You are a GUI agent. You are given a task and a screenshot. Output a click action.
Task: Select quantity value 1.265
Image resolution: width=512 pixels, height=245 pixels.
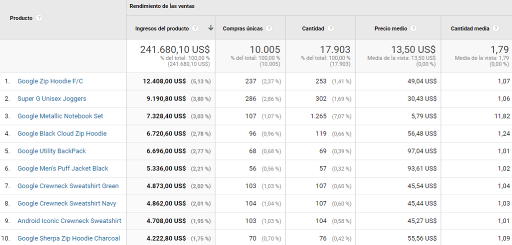(318, 116)
